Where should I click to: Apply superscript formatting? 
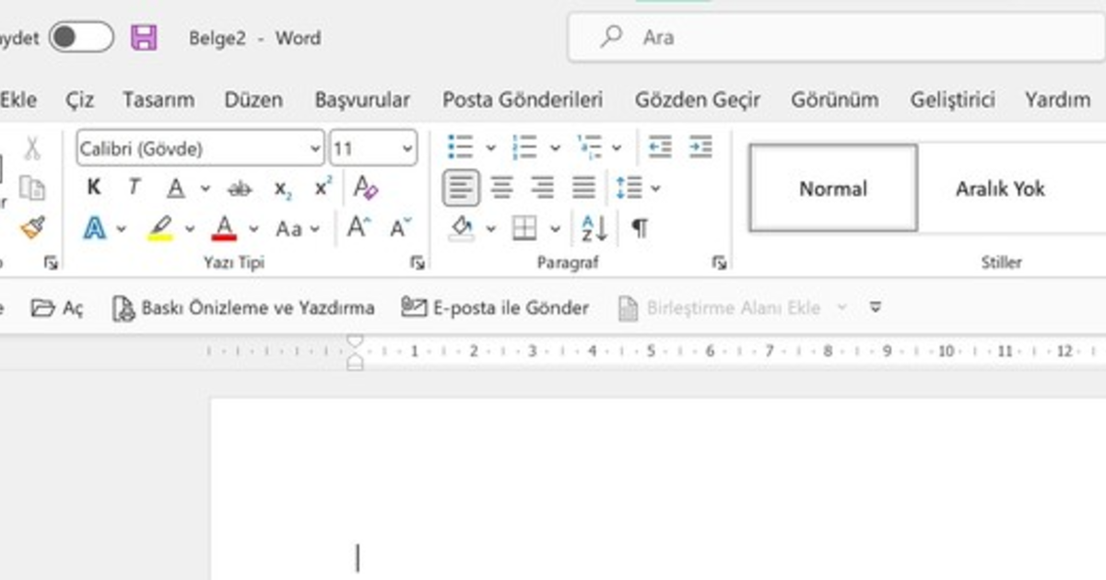320,187
